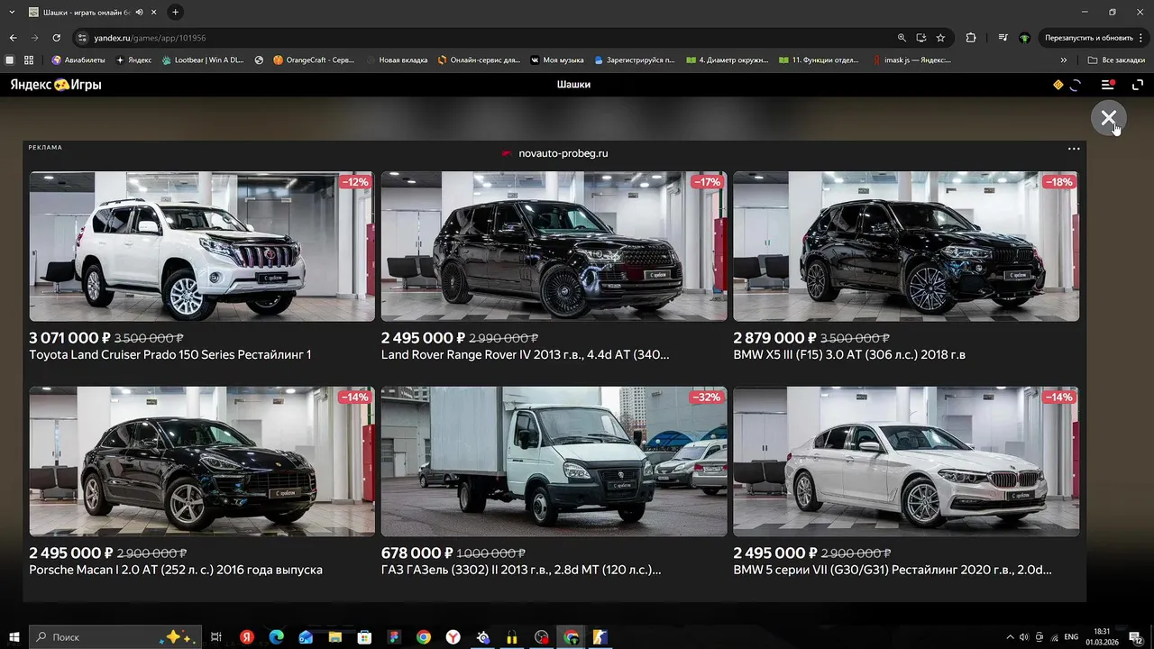The height and width of the screenshot is (649, 1154).
Task: Open the Lootbear bookmark
Action: coord(203,60)
